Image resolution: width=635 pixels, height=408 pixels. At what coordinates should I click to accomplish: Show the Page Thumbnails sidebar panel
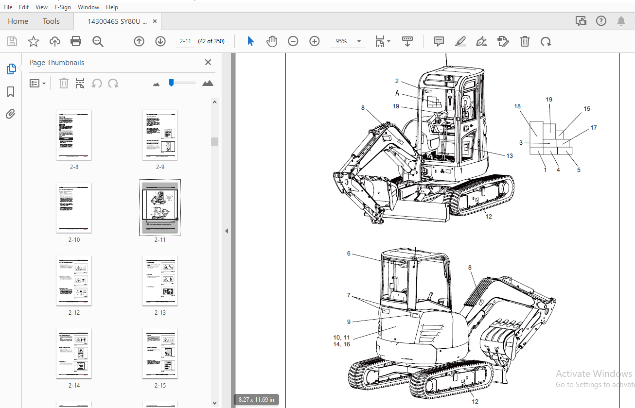click(x=11, y=69)
